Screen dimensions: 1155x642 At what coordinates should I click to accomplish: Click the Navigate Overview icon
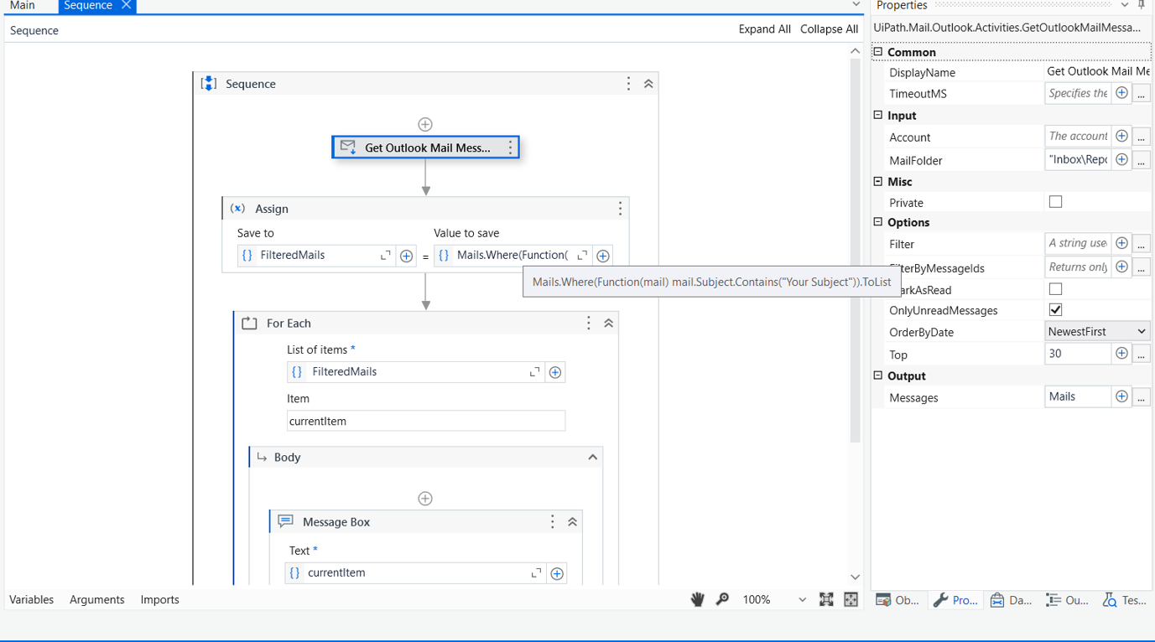(850, 599)
